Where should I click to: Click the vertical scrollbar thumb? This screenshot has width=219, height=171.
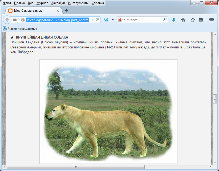215,99
